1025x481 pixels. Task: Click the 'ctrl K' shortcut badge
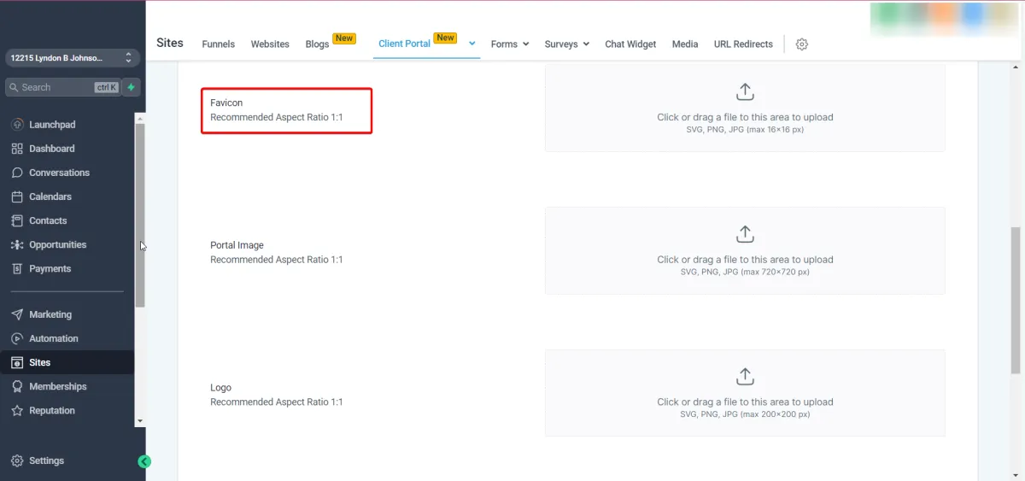tap(107, 87)
